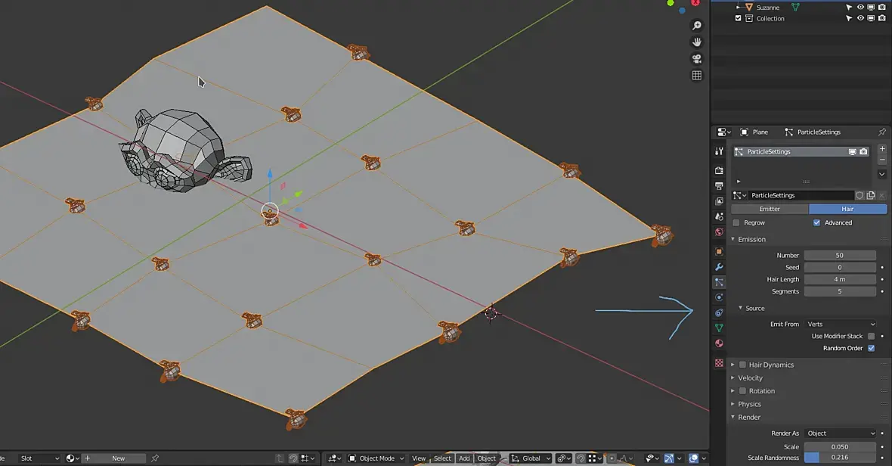
Task: Toggle the camera view icon
Action: (x=696, y=58)
